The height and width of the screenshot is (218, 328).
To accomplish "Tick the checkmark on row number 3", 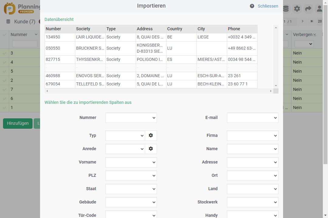I will tap(5, 53).
